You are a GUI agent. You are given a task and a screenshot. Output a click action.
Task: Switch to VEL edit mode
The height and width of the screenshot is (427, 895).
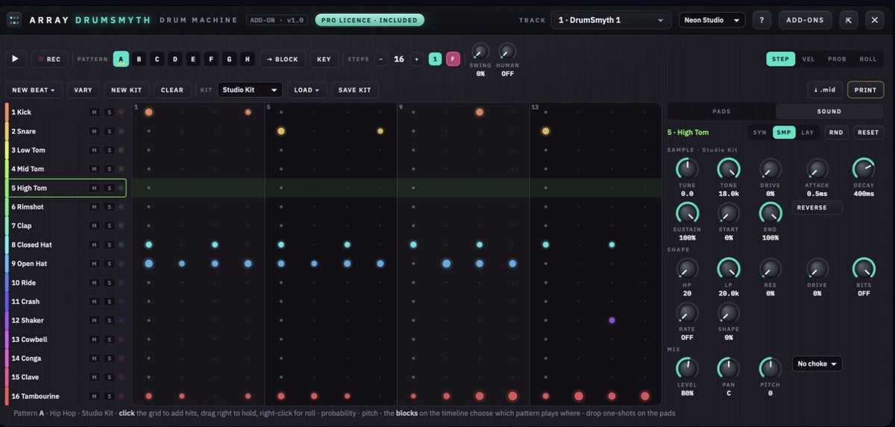(808, 59)
